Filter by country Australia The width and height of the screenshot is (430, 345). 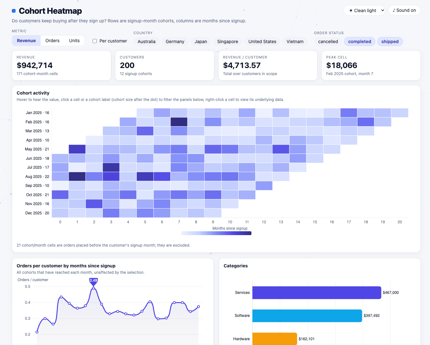(147, 42)
